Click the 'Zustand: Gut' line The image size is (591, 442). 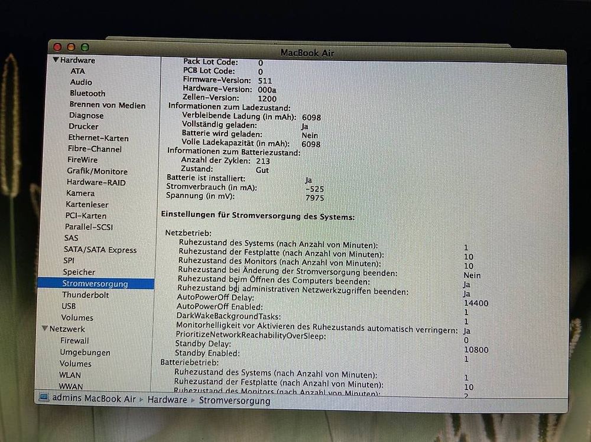click(225, 169)
